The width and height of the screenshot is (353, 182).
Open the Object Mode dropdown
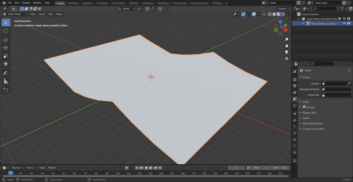(x=15, y=14)
